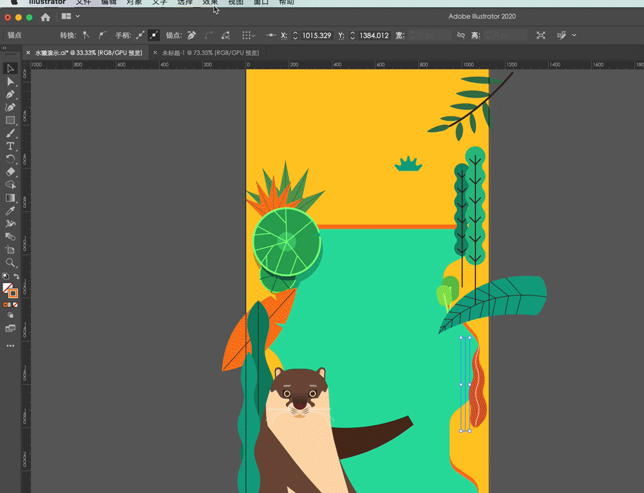Swap fill and stroke colors

(16, 276)
